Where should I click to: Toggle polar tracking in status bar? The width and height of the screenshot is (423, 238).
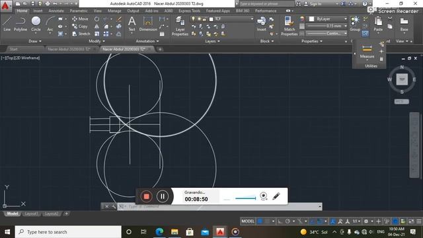tap(288, 221)
